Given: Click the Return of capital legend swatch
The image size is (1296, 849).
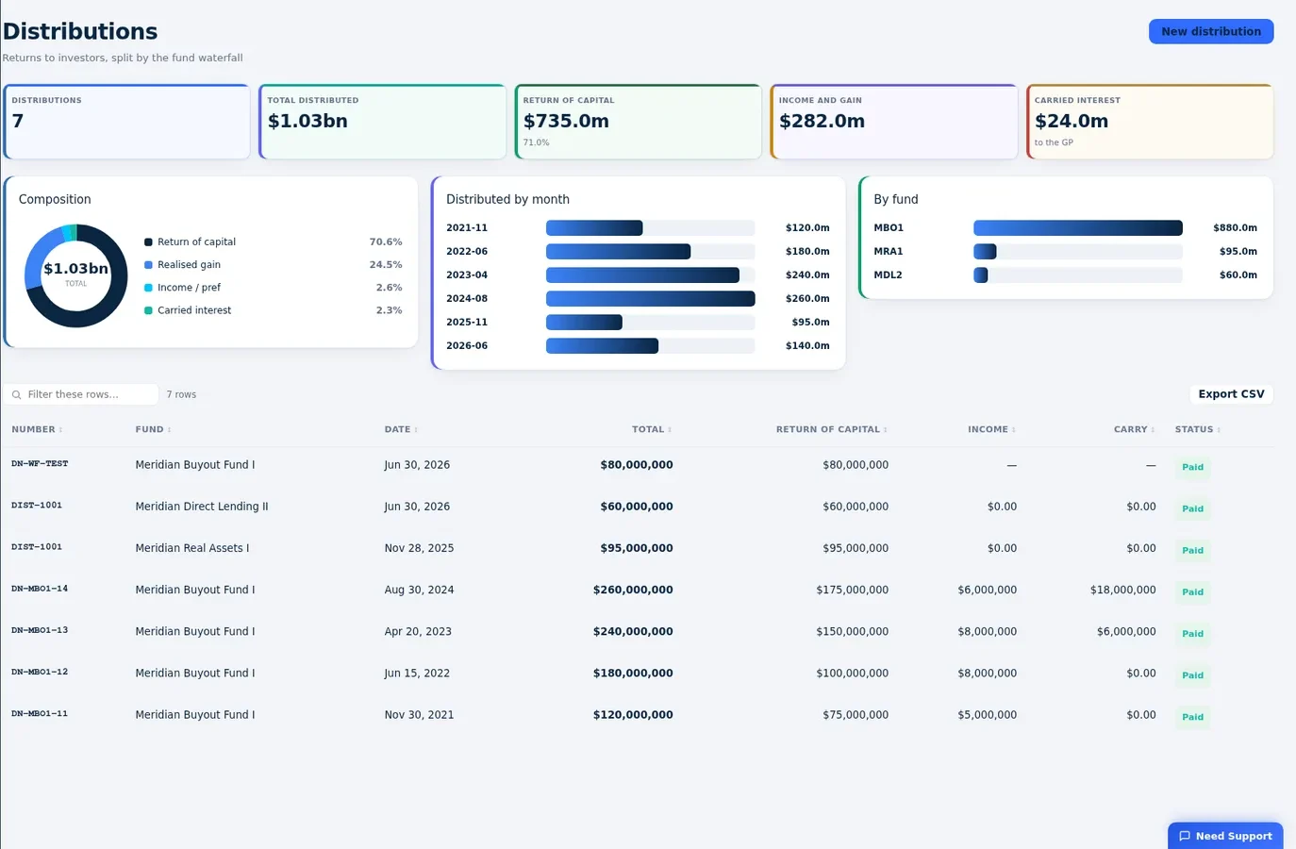Looking at the screenshot, I should click(148, 242).
